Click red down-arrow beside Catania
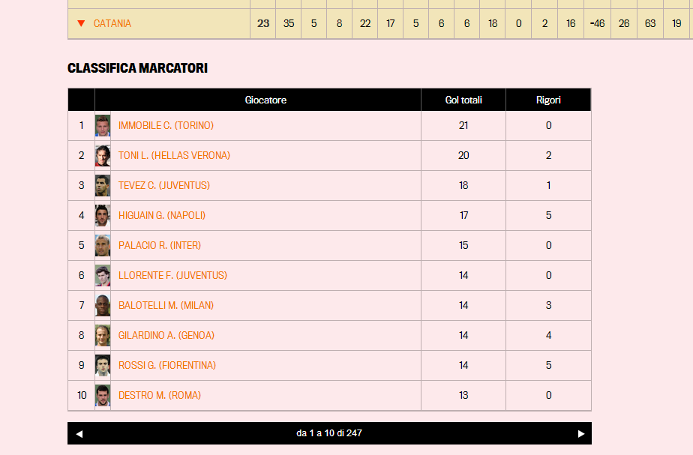This screenshot has height=455, width=693. pyautogui.click(x=81, y=23)
